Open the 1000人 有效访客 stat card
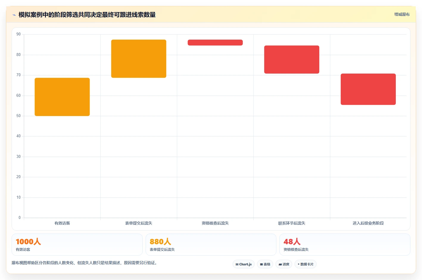The height and width of the screenshot is (280, 422). (77, 245)
